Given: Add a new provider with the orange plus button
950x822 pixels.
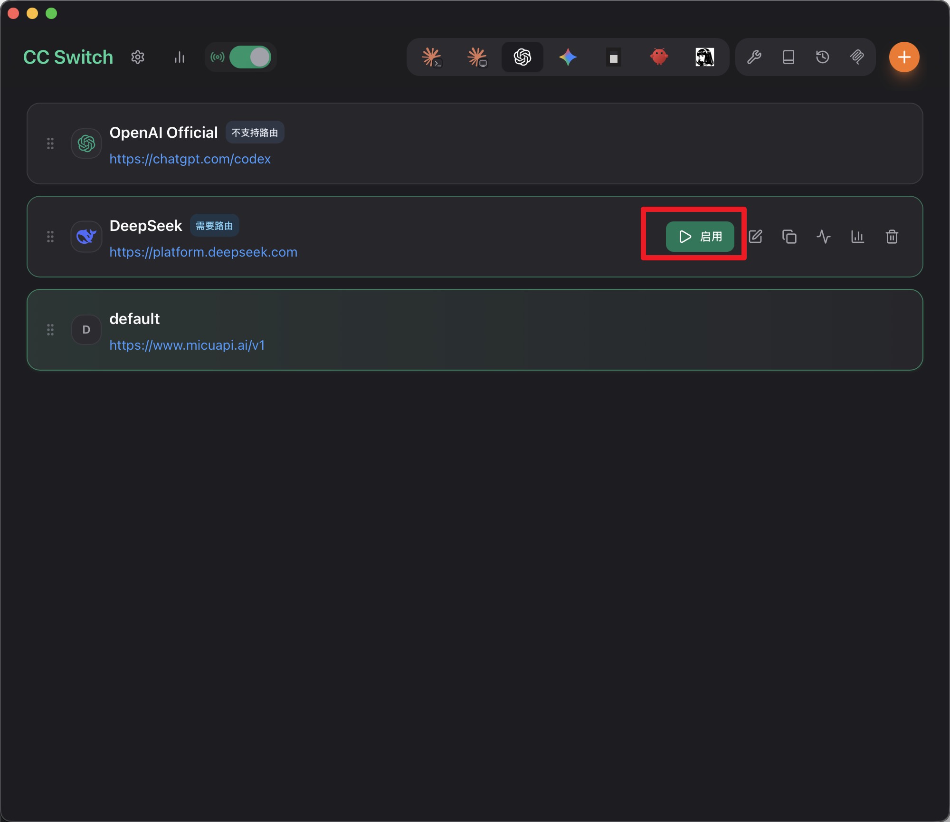Looking at the screenshot, I should [904, 57].
